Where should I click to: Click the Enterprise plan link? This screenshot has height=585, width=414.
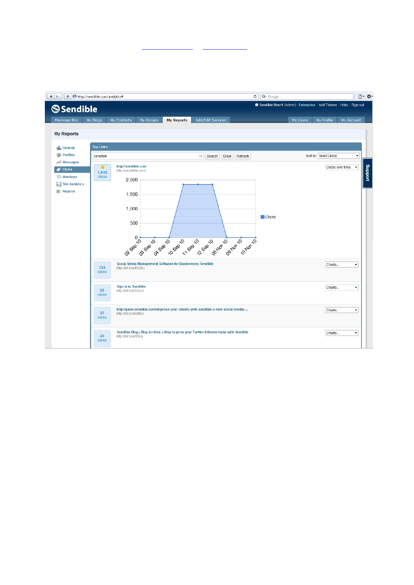[307, 105]
